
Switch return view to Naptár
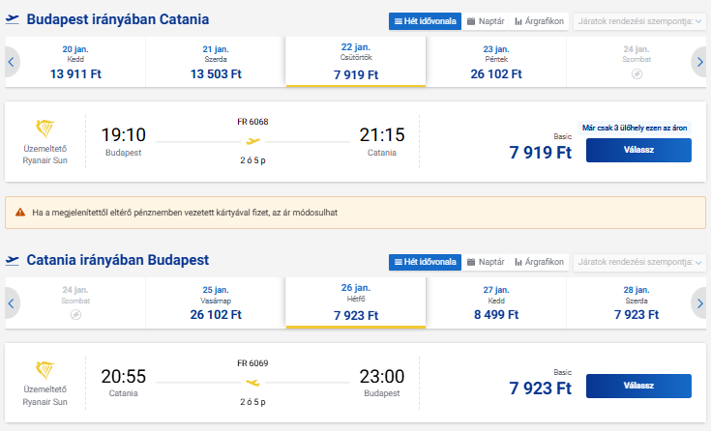[485, 262]
